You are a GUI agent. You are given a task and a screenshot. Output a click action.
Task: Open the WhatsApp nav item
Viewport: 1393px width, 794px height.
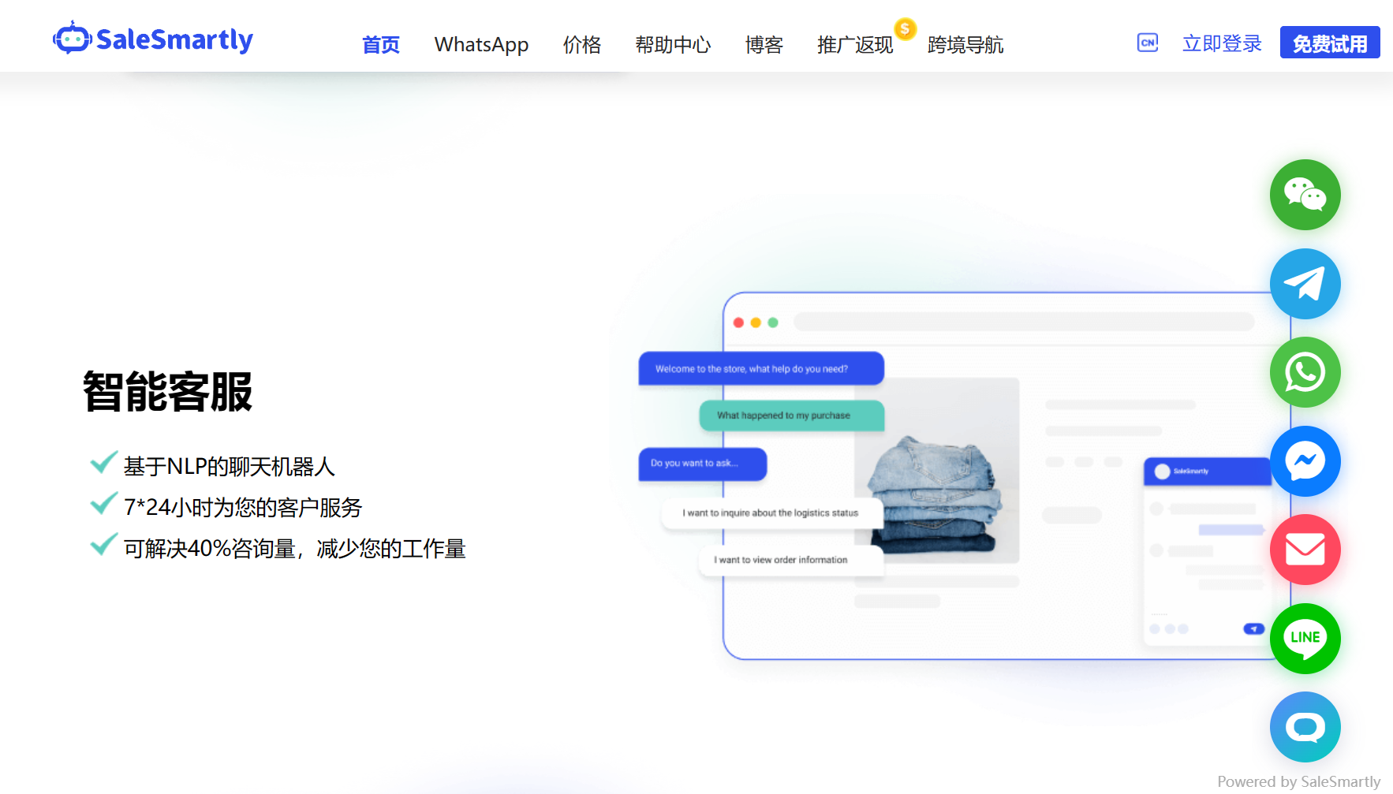point(481,44)
